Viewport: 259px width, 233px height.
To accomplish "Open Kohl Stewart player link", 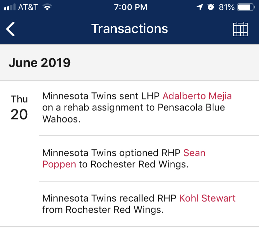I will [x=207, y=198].
